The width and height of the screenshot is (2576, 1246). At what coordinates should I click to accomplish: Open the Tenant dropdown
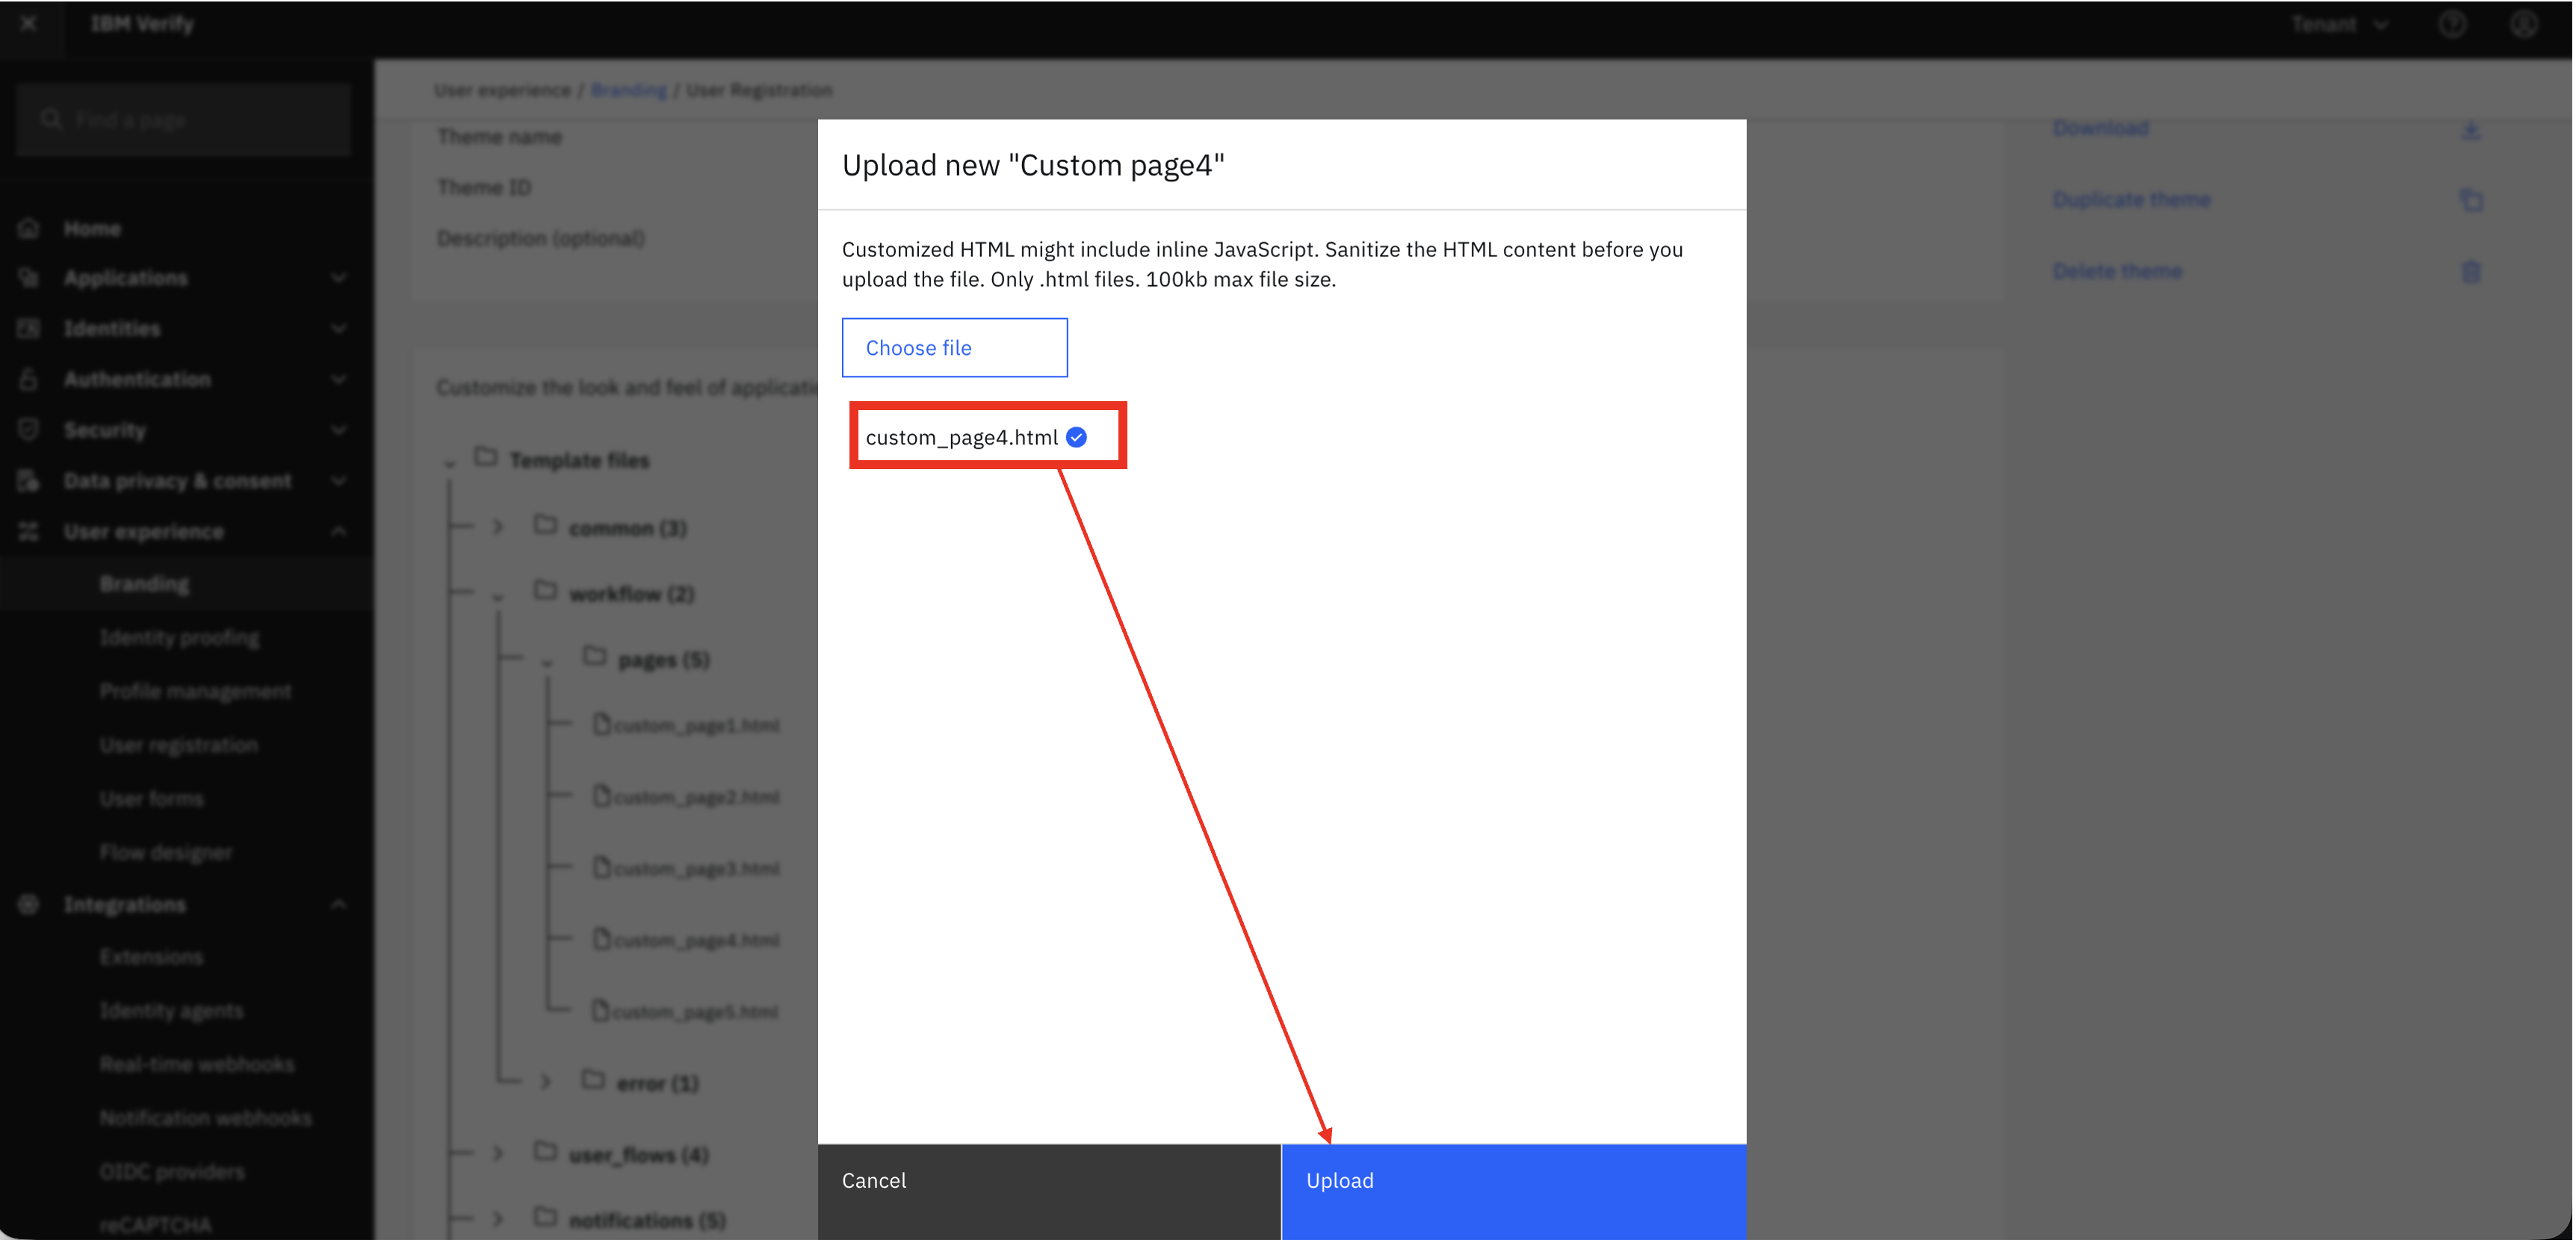[x=2341, y=24]
